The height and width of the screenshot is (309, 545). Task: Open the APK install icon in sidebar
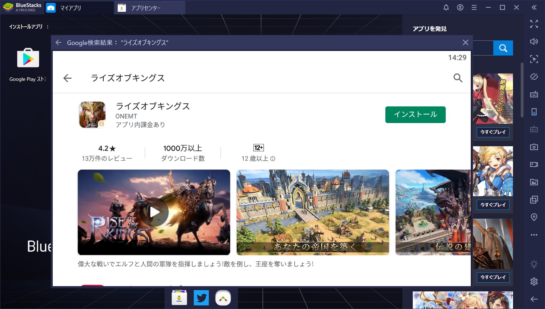(534, 129)
